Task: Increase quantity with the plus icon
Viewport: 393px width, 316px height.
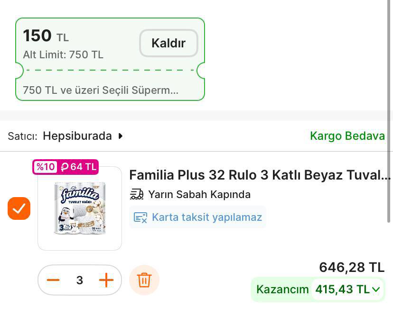Action: point(106,280)
